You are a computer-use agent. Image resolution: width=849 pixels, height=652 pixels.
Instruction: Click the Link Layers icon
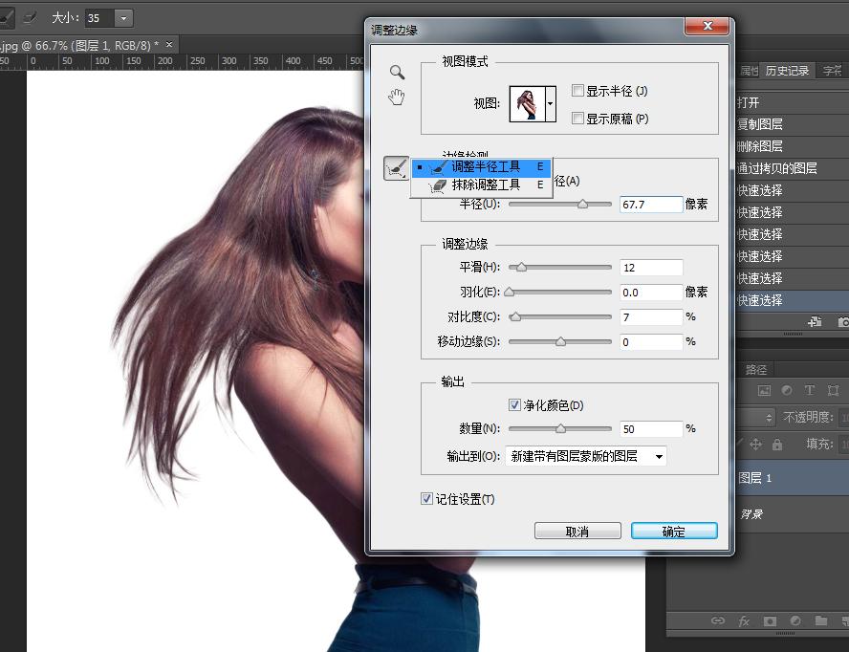[x=718, y=620]
